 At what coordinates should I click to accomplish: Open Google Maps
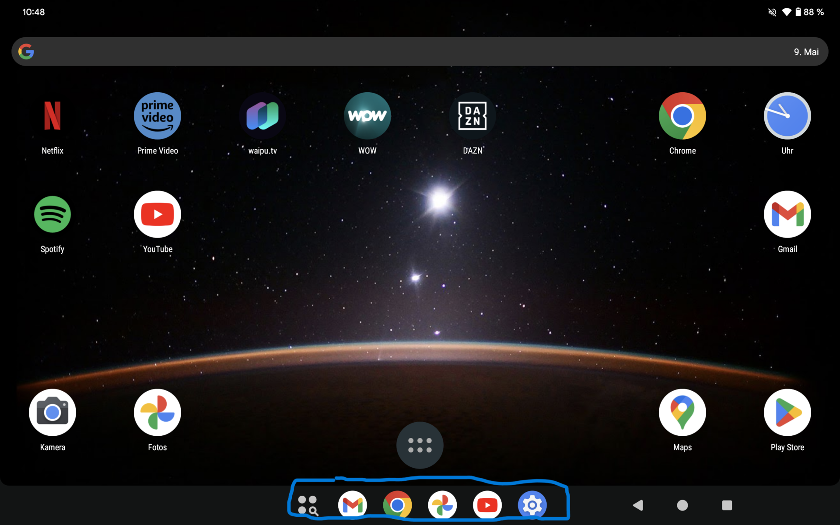[682, 413]
